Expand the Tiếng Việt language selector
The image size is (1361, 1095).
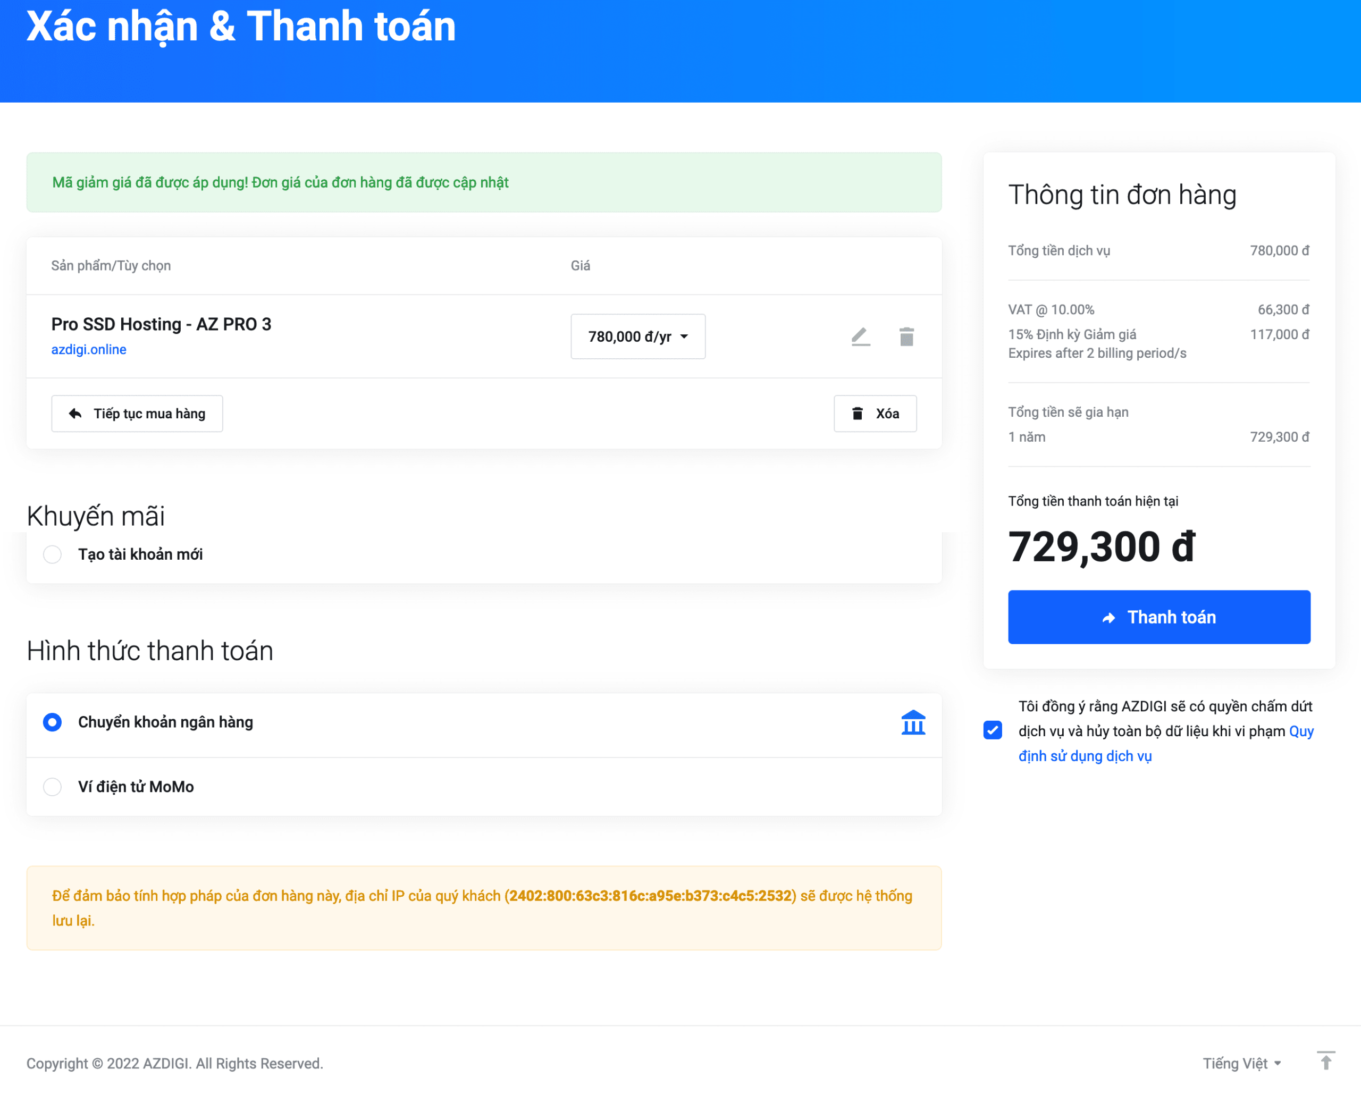[1241, 1064]
